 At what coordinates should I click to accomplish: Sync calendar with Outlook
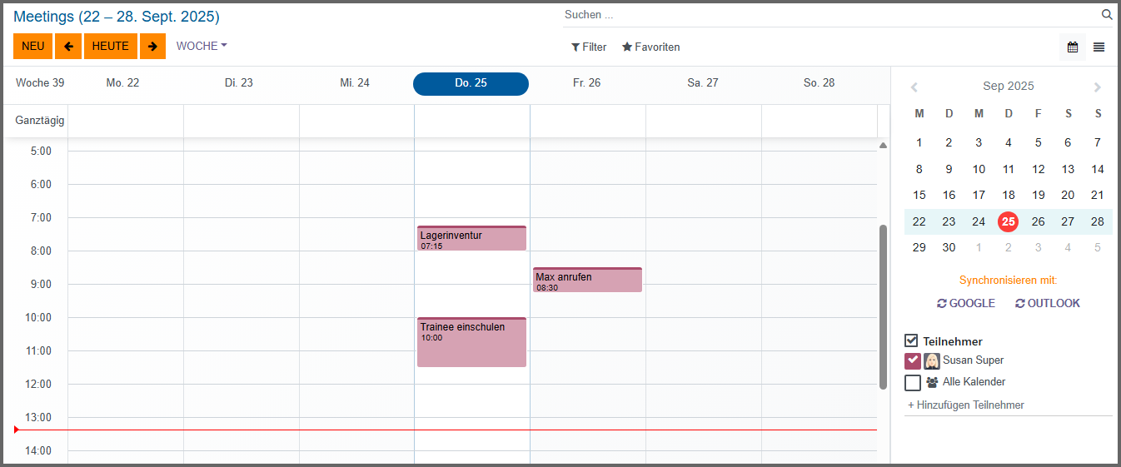(x=1048, y=304)
